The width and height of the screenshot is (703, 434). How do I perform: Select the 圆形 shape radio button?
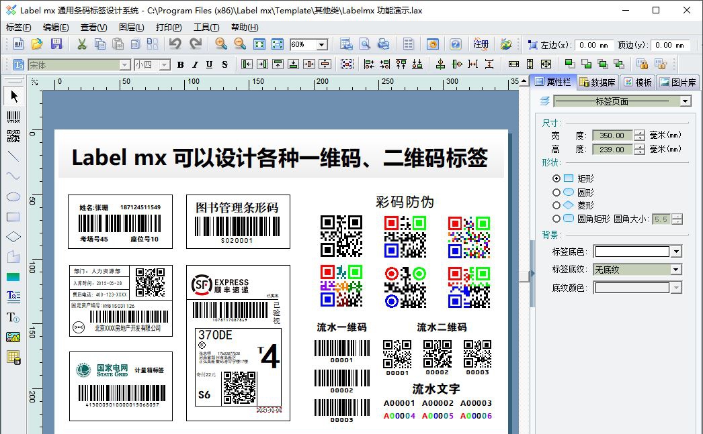pos(556,193)
